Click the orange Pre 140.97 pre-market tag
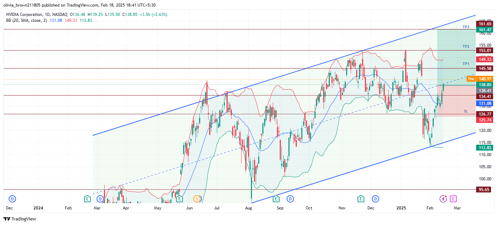 point(480,79)
